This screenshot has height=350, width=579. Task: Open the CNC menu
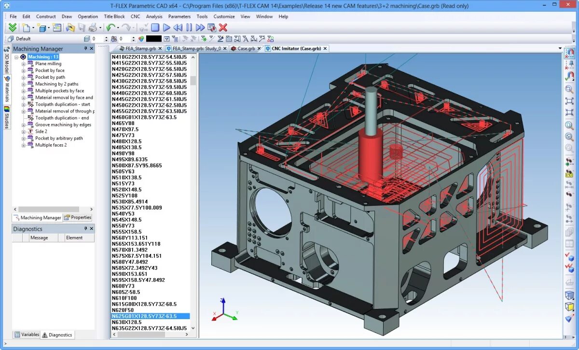[x=136, y=16]
